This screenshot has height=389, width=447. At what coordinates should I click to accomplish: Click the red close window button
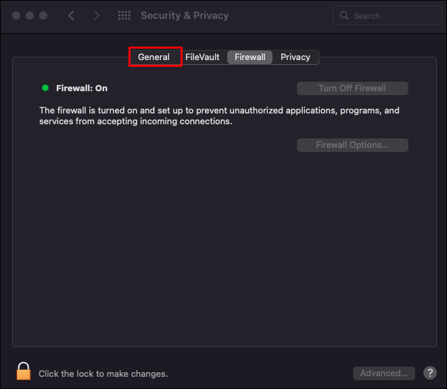tap(16, 16)
